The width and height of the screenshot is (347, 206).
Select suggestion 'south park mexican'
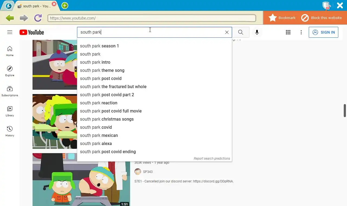155,136
